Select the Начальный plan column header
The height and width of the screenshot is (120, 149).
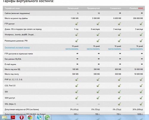73,8
